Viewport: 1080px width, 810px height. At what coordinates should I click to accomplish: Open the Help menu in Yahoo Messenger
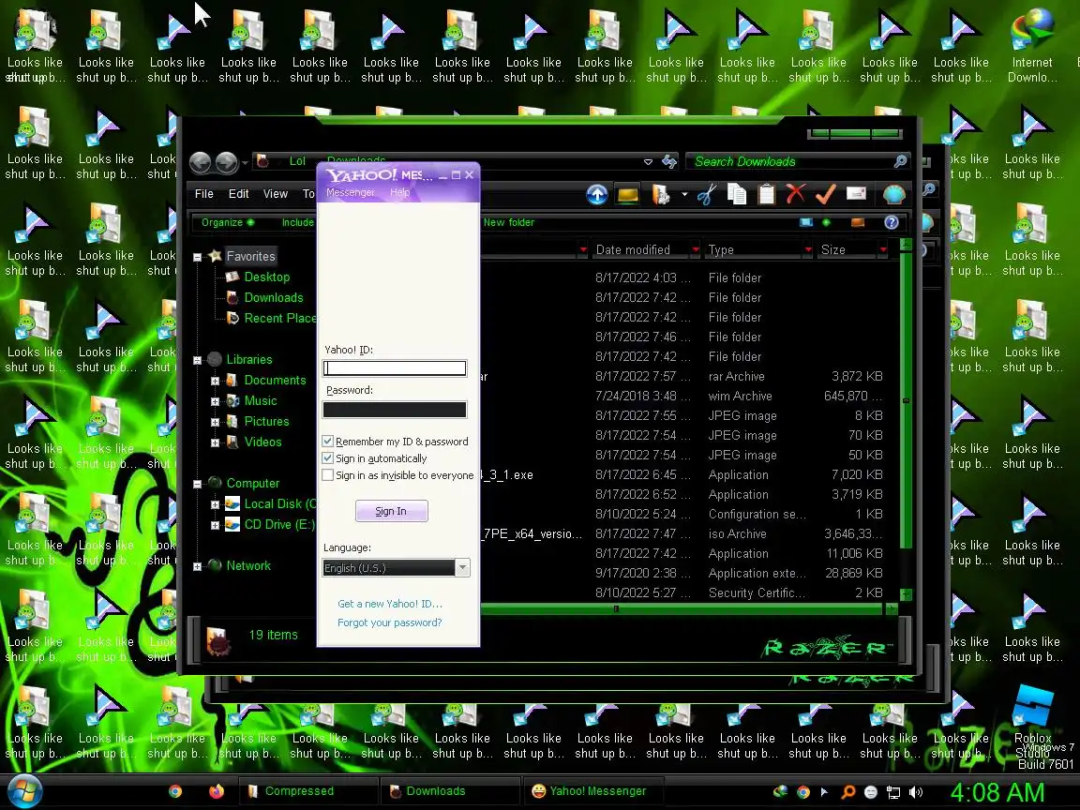click(399, 193)
